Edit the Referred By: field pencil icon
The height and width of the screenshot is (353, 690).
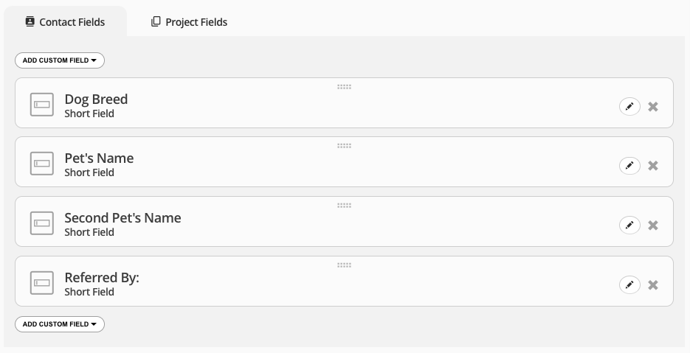(629, 285)
